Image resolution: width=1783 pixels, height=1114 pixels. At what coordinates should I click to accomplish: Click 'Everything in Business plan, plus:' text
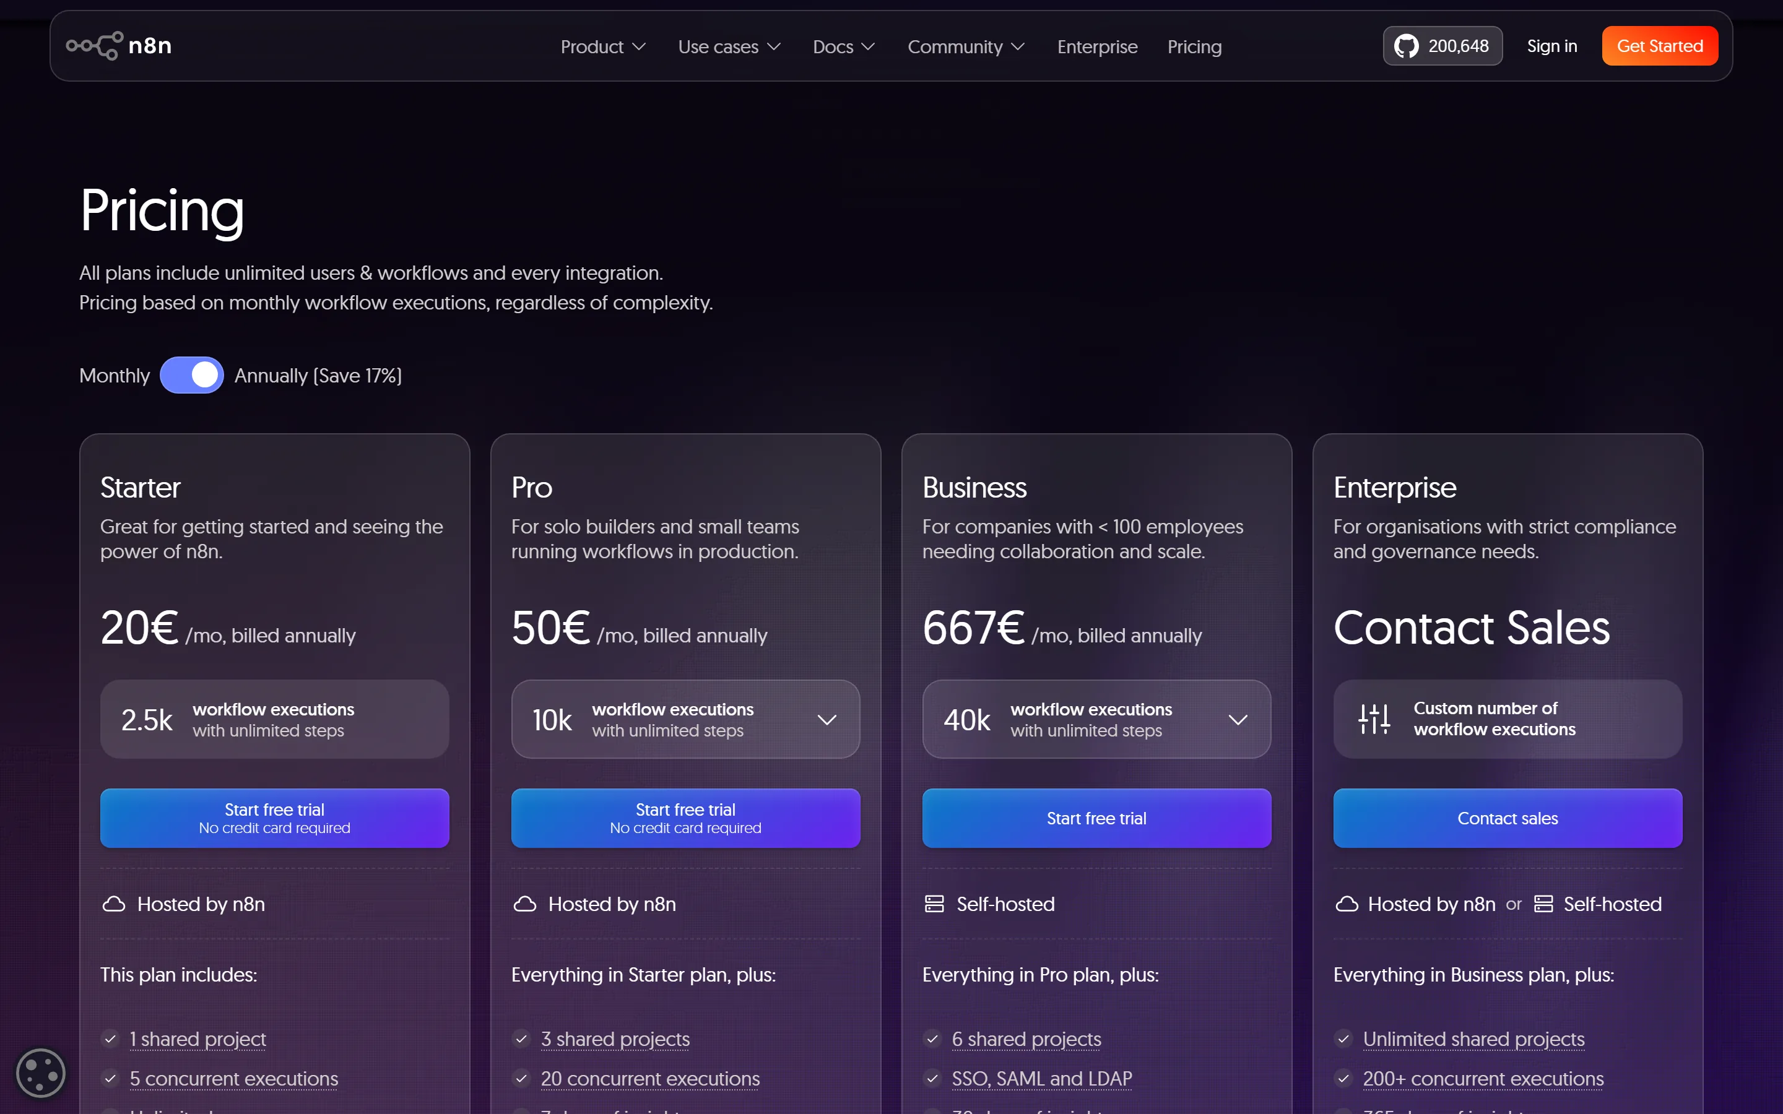pyautogui.click(x=1473, y=975)
